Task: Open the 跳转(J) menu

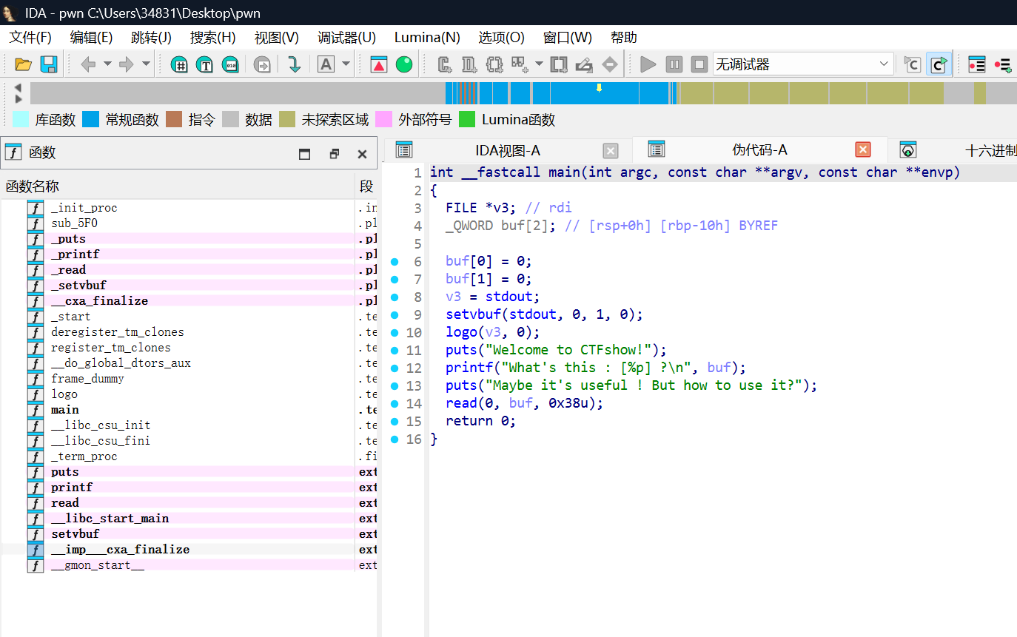Action: 151,38
